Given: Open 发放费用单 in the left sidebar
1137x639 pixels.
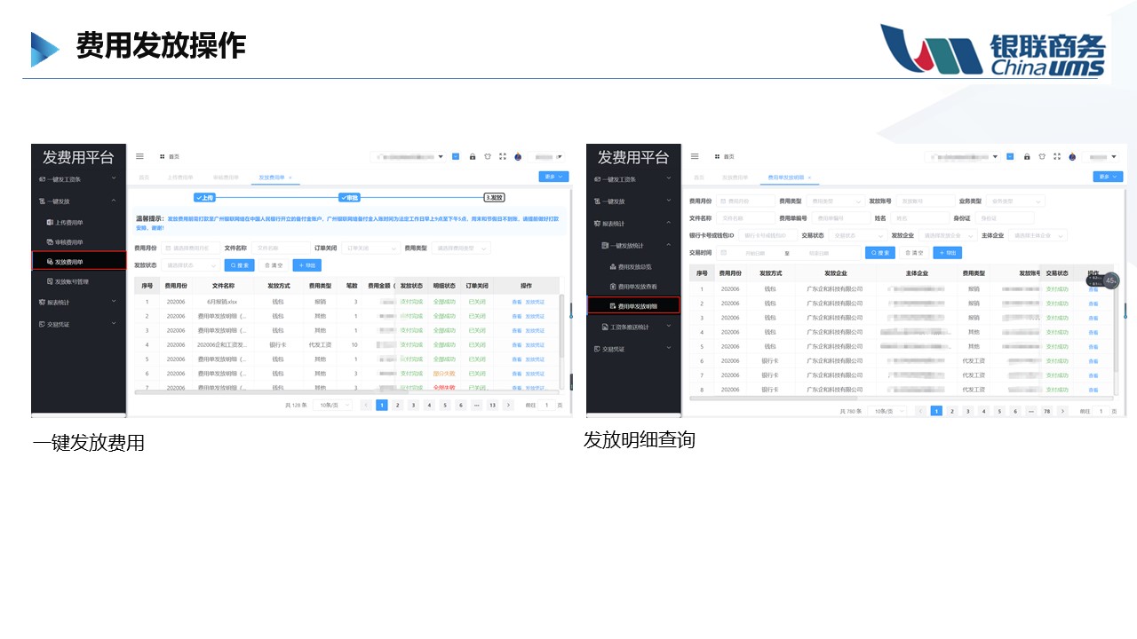Looking at the screenshot, I should click(x=78, y=261).
